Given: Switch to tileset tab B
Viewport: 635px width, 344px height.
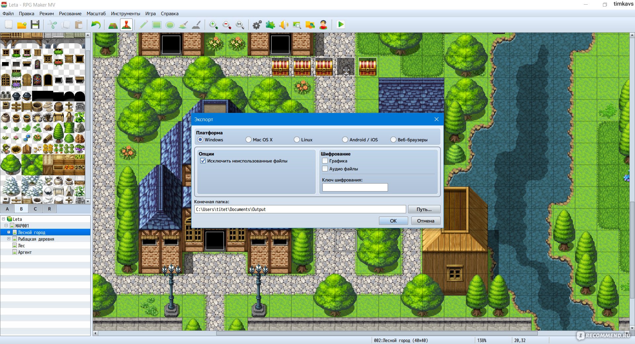Looking at the screenshot, I should point(21,209).
